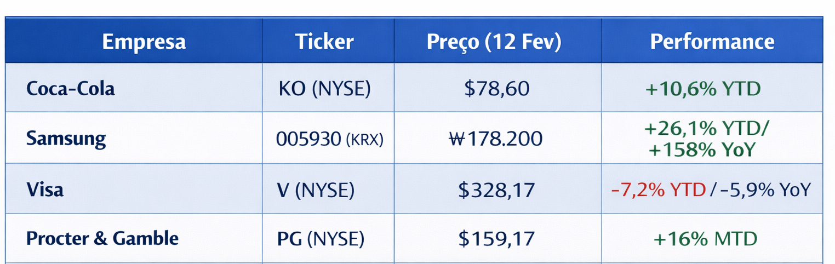Image resolution: width=835 pixels, height=264 pixels.
Task: Select the Coca-Cola company cell
Action: (71, 89)
